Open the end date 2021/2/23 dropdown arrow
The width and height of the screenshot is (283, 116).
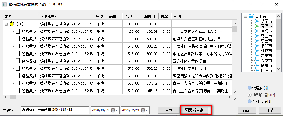pos(146,110)
